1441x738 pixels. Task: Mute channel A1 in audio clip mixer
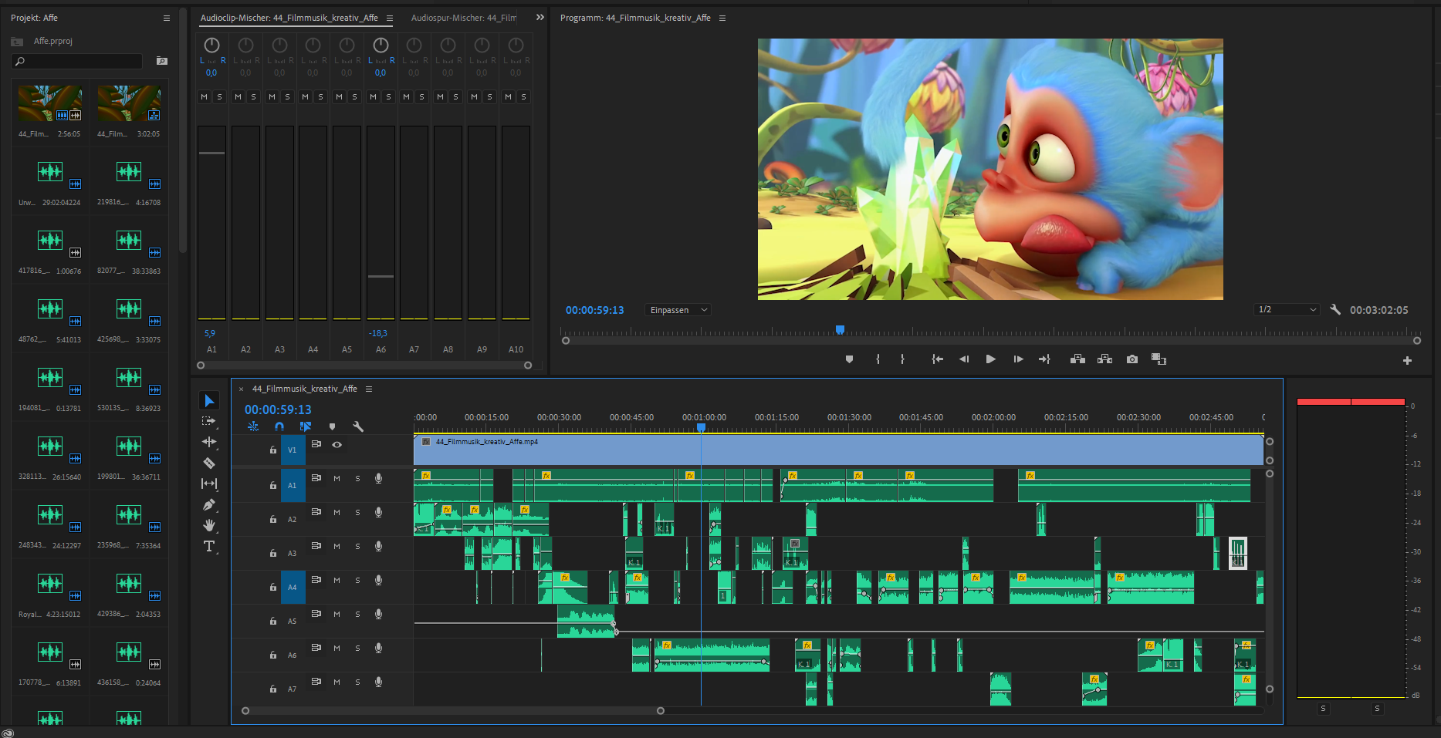point(204,97)
